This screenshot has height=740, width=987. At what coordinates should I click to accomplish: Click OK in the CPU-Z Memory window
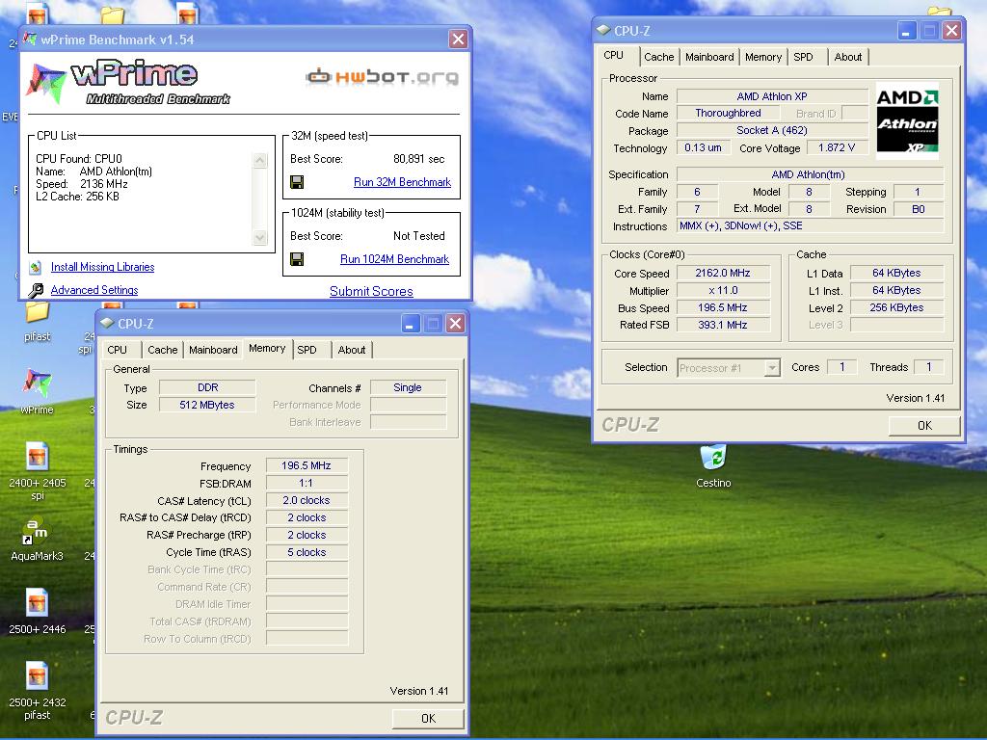click(428, 718)
